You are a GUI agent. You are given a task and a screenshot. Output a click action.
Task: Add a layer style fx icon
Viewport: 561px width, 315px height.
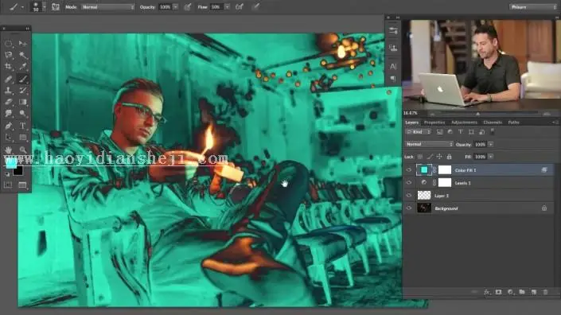[487, 292]
